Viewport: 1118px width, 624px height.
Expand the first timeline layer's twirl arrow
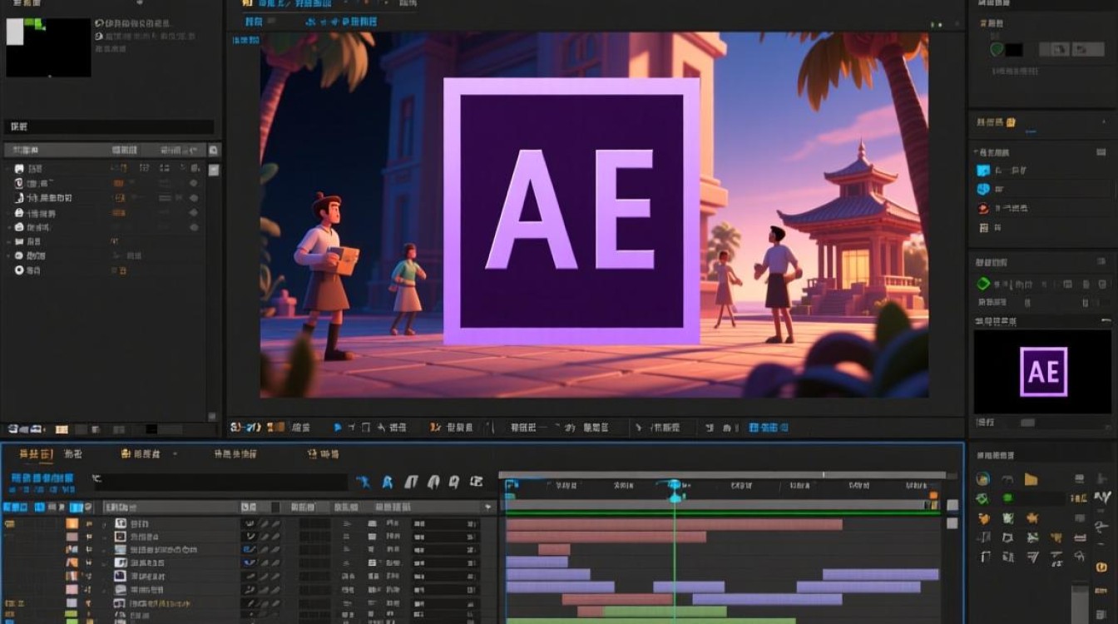(105, 524)
